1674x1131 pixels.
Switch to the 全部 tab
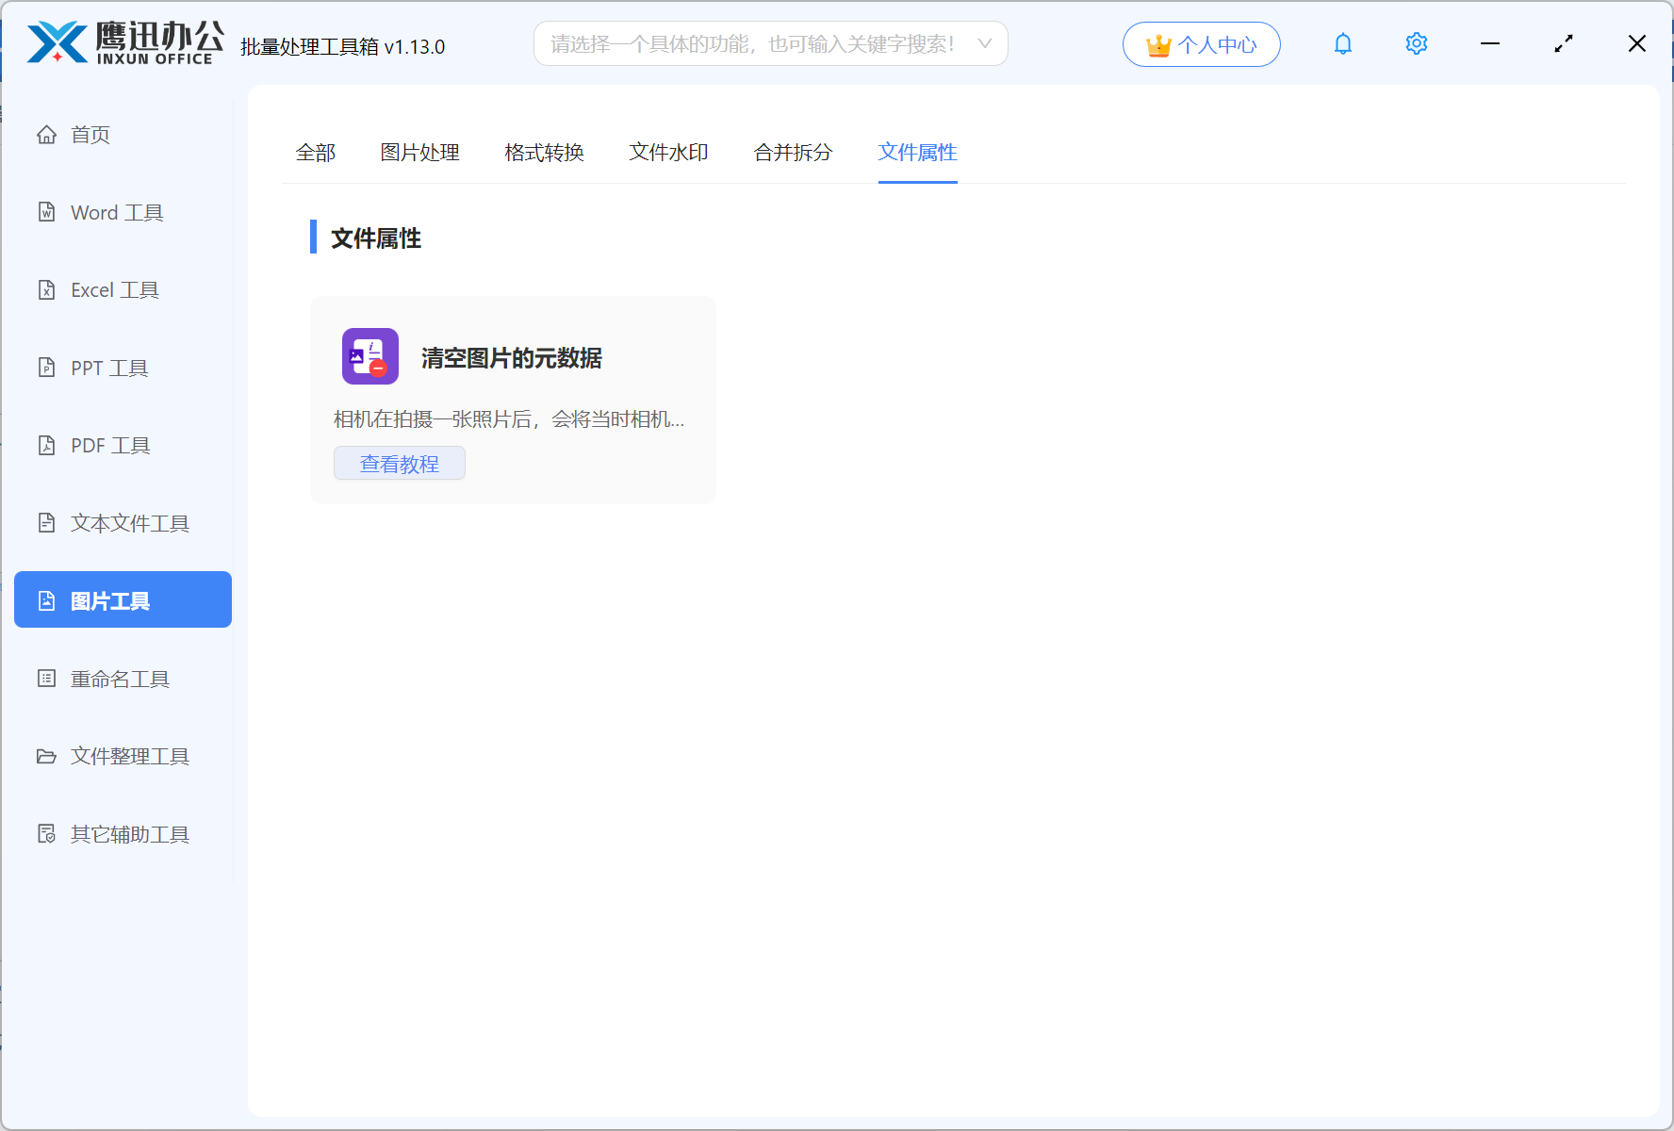tap(317, 153)
